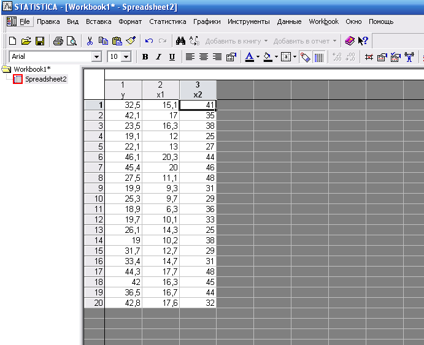Click cell with value 32,5
This screenshot has height=345, width=424.
pos(123,105)
